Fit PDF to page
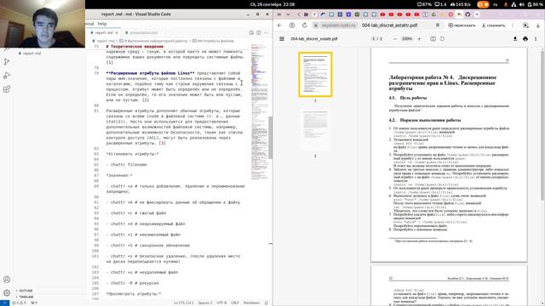This screenshot has width=545, height=306. [433, 39]
